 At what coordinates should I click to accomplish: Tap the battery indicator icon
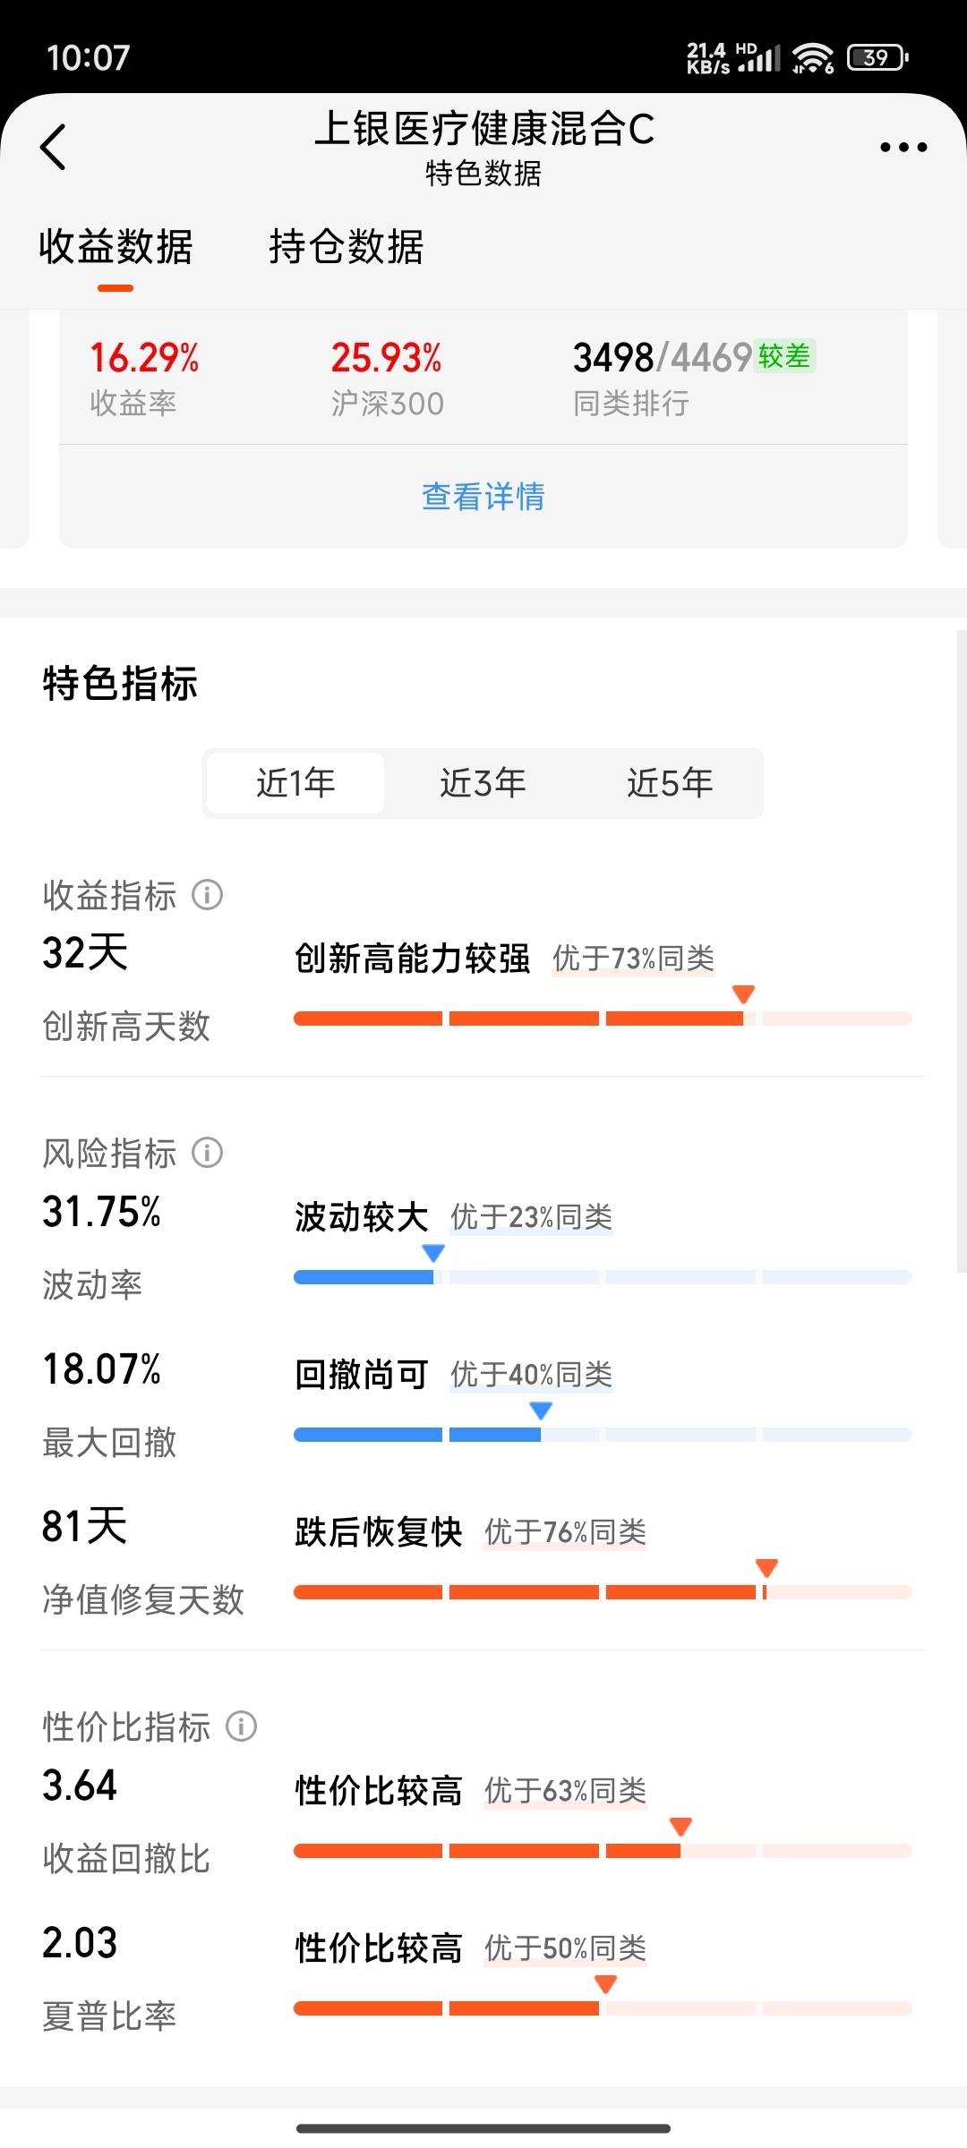click(x=878, y=58)
